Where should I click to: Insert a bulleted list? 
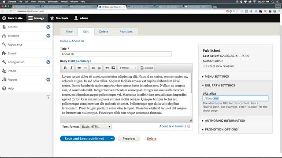[93, 68]
